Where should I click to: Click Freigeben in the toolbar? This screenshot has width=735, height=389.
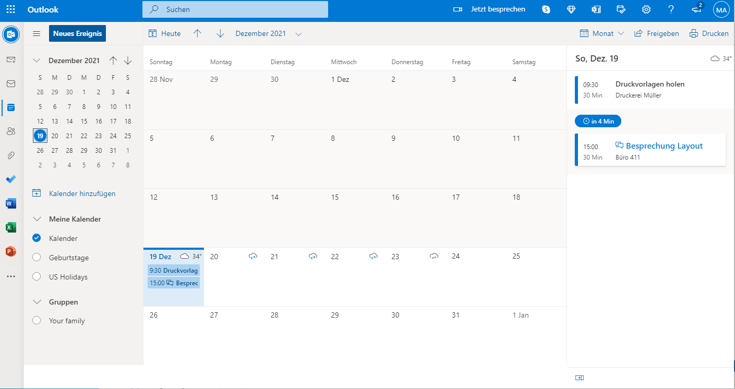click(656, 33)
